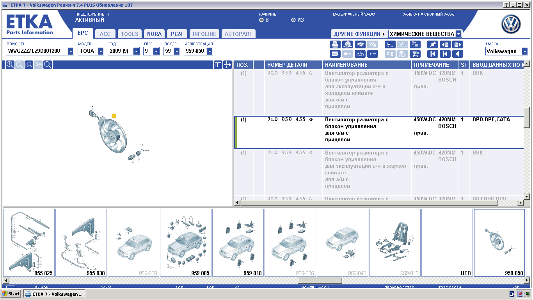Screen dimensions: 533x300
Task: Click the ST column header
Action: click(464, 65)
